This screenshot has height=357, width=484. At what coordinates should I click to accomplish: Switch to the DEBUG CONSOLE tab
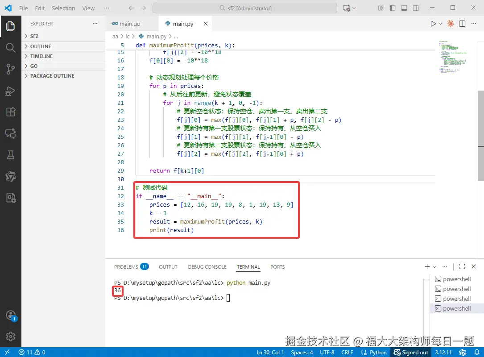(207, 267)
